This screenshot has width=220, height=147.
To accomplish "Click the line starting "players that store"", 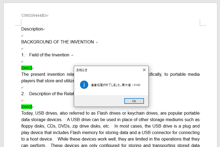I will point(46,81).
